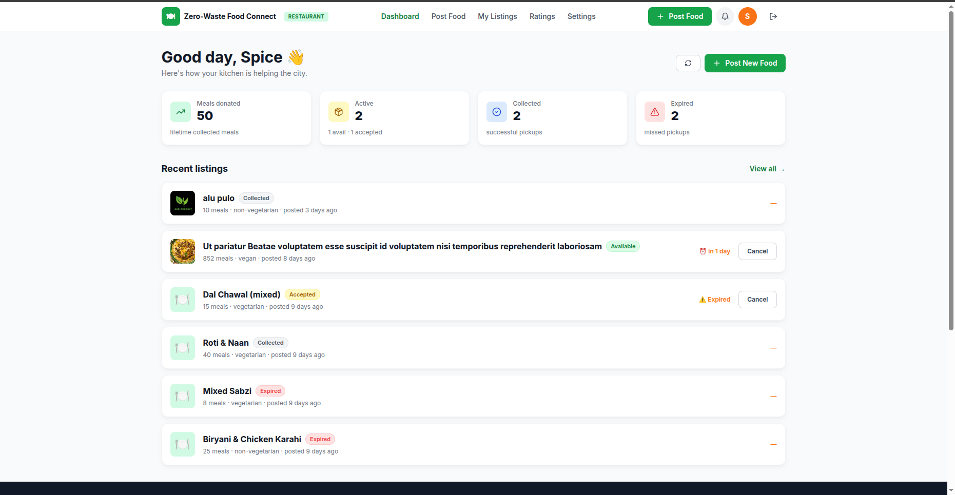Click the Recent listings heading
Viewport: 955px width, 495px height.
pyautogui.click(x=194, y=169)
